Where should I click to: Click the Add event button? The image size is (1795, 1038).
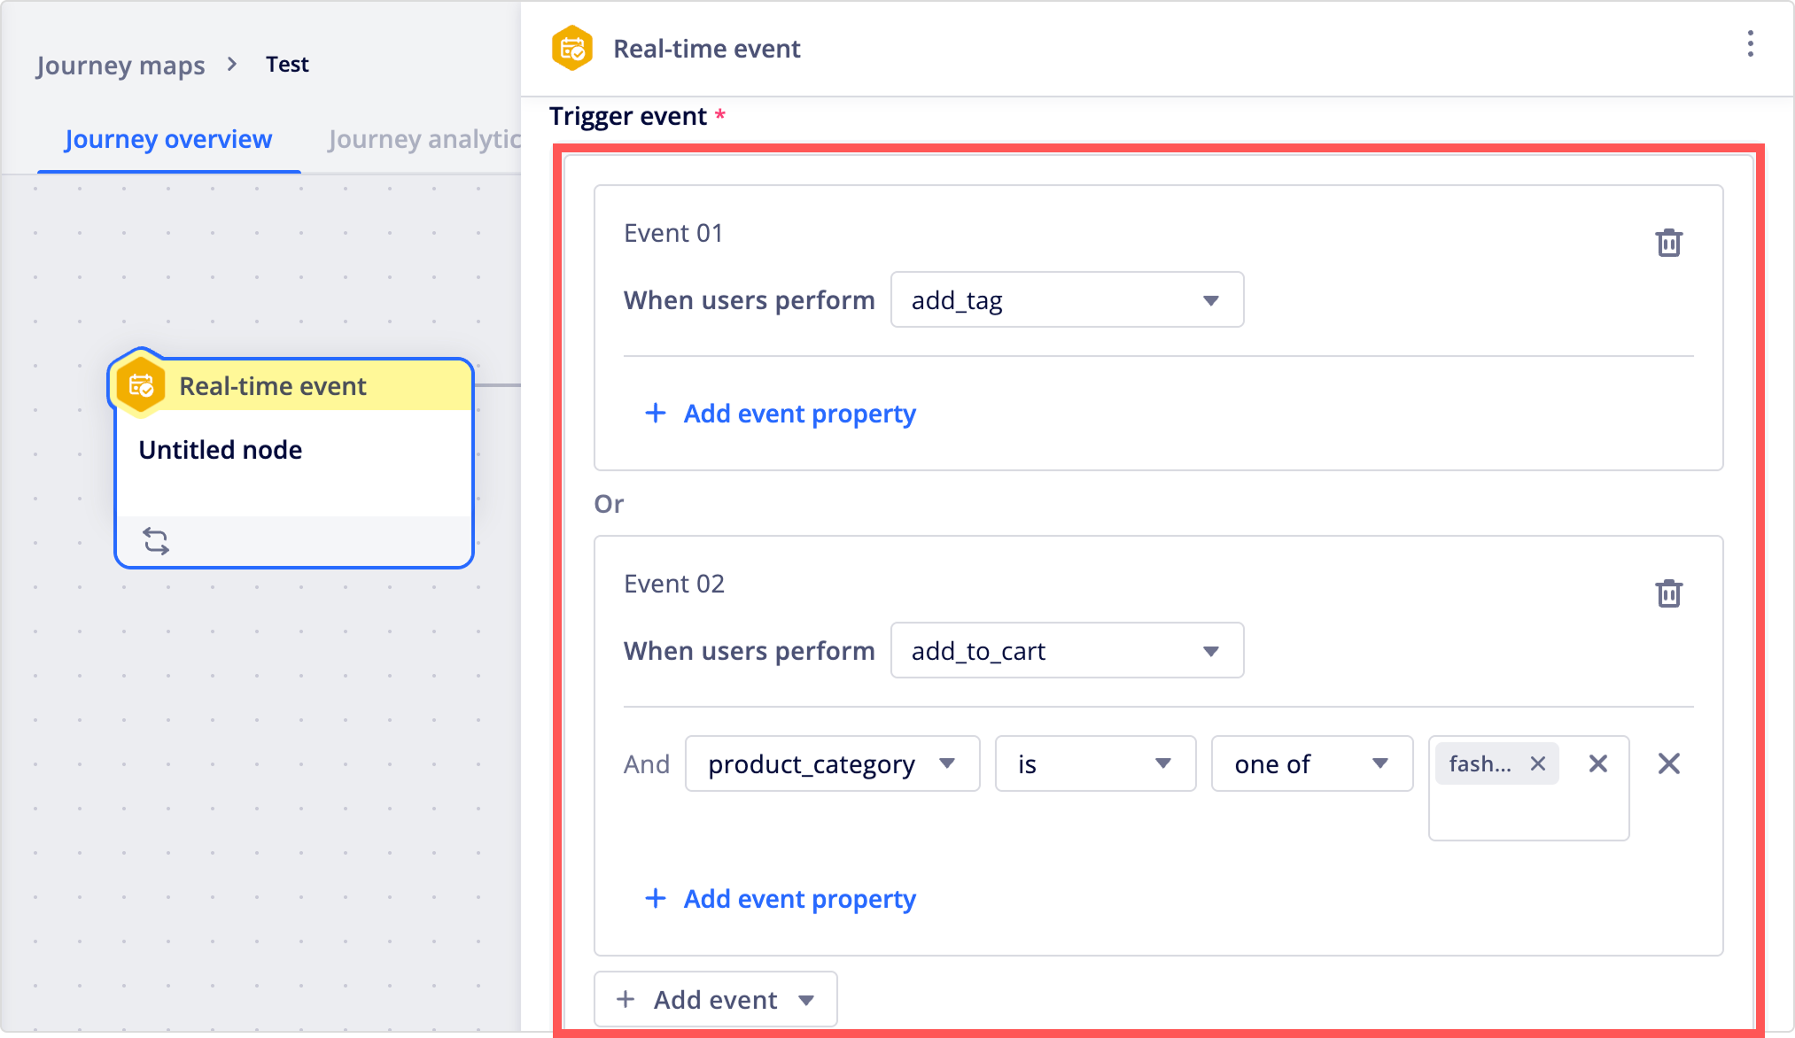coord(715,1000)
